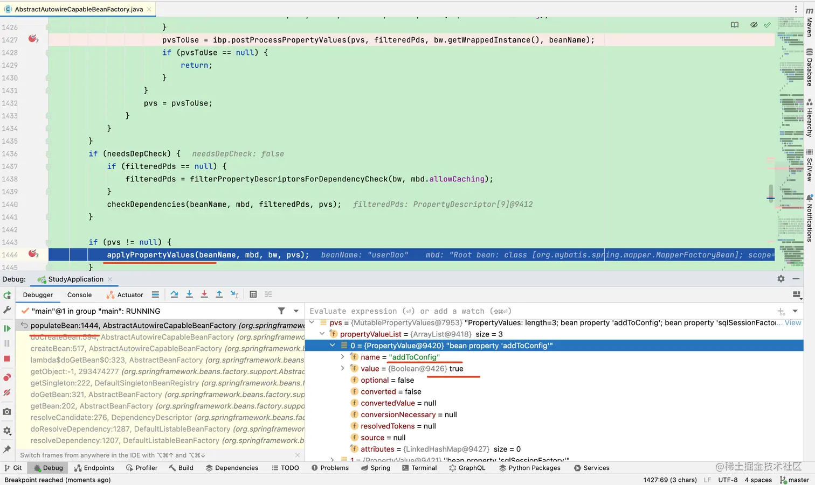Open Debug tool window gear options
Screen dimensions: 815x485
pos(781,279)
